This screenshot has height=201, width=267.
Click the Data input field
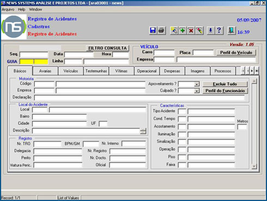coord(79,55)
